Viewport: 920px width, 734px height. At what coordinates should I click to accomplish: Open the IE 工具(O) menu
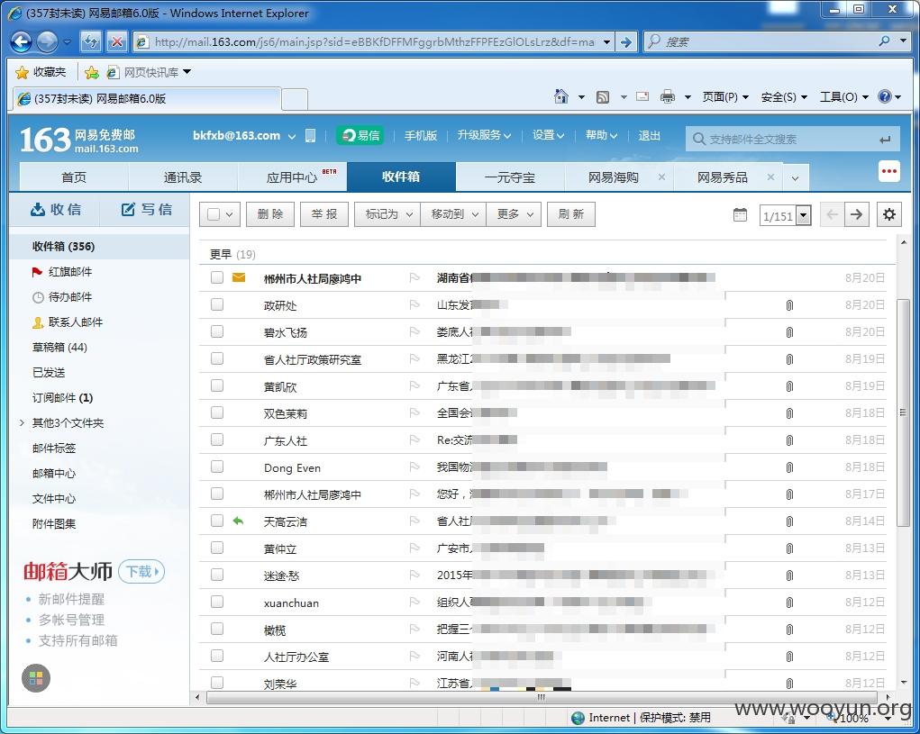(843, 97)
